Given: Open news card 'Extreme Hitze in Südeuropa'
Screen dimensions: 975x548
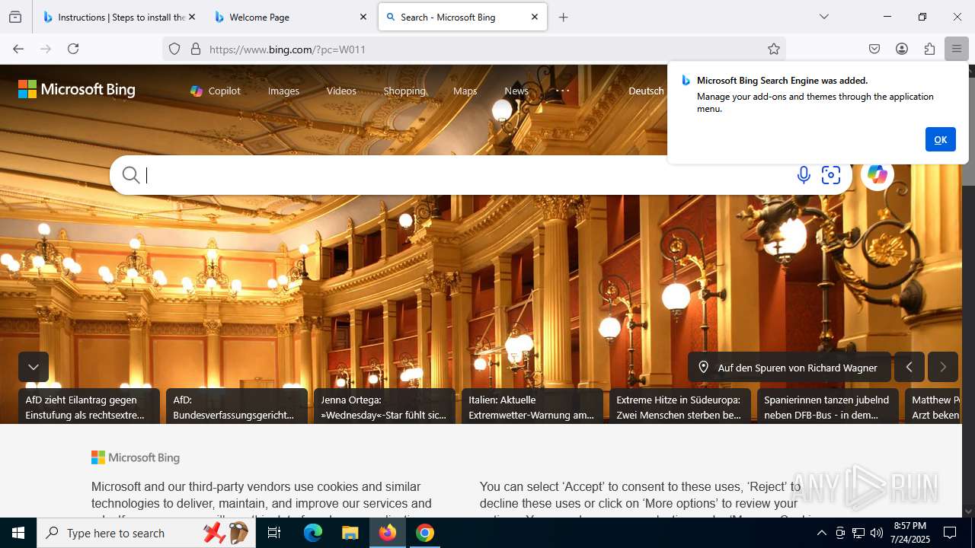Looking at the screenshot, I should point(680,406).
